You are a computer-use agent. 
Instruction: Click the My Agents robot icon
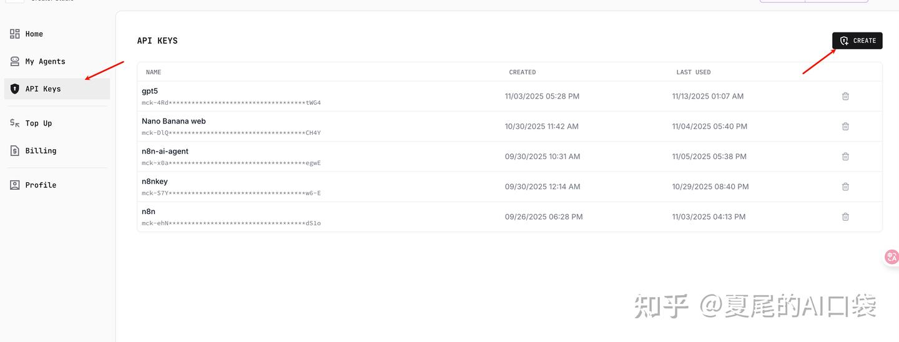point(15,61)
